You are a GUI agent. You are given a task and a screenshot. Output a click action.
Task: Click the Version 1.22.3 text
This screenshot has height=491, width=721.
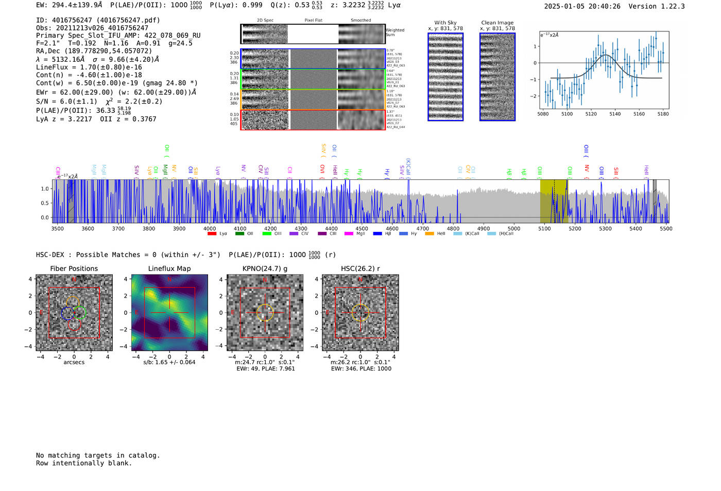[657, 6]
